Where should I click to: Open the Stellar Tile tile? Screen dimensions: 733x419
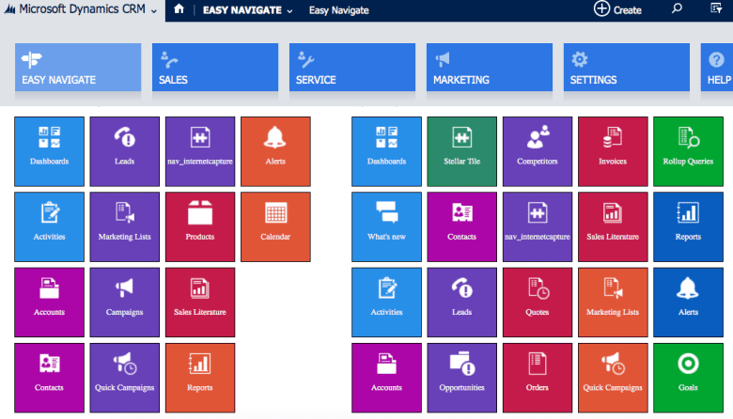(461, 151)
